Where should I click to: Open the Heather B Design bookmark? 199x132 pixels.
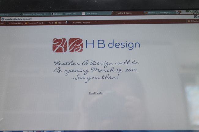(x=81, y=23)
